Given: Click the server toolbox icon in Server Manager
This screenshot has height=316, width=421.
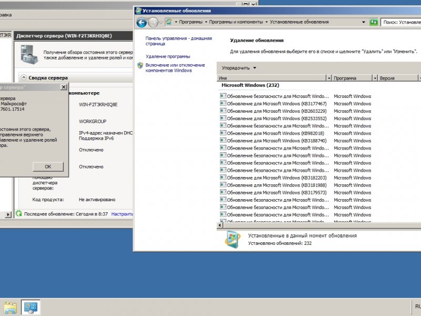Looking at the screenshot, I should click(29, 55).
